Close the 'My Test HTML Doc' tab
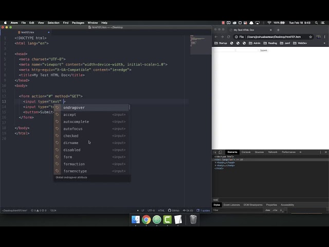 tap(271, 30)
